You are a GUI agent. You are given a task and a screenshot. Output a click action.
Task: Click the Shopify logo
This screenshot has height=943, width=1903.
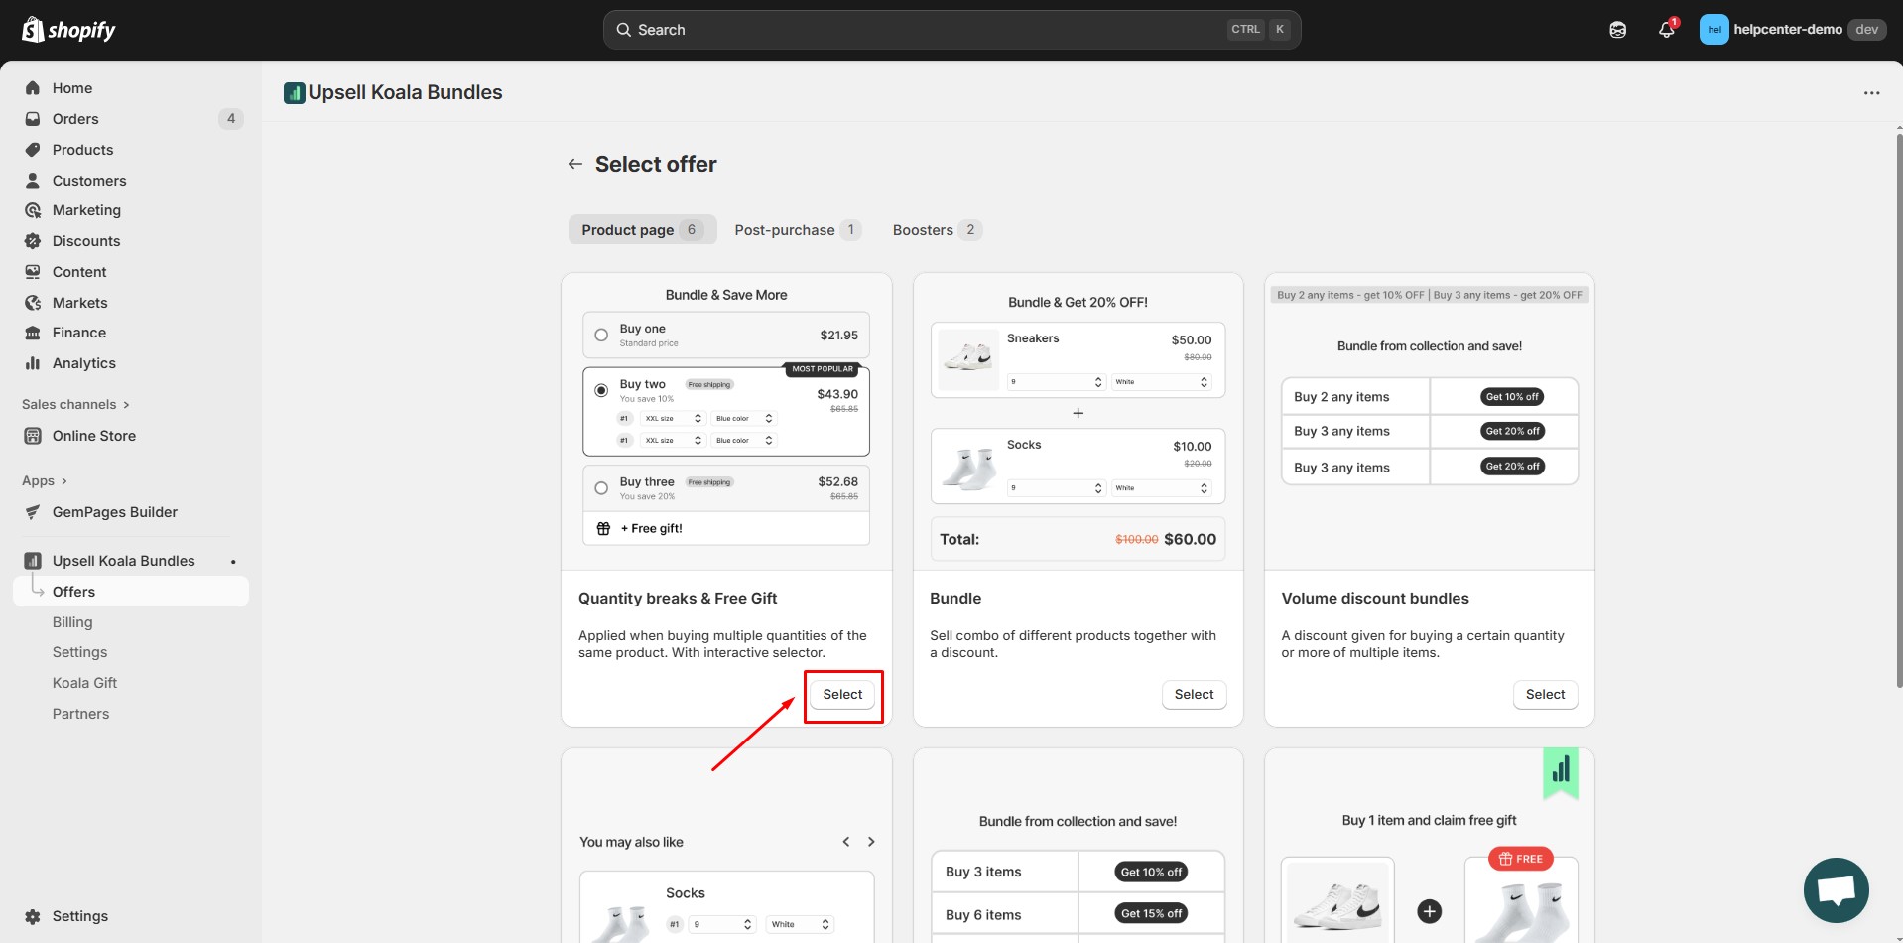[68, 30]
